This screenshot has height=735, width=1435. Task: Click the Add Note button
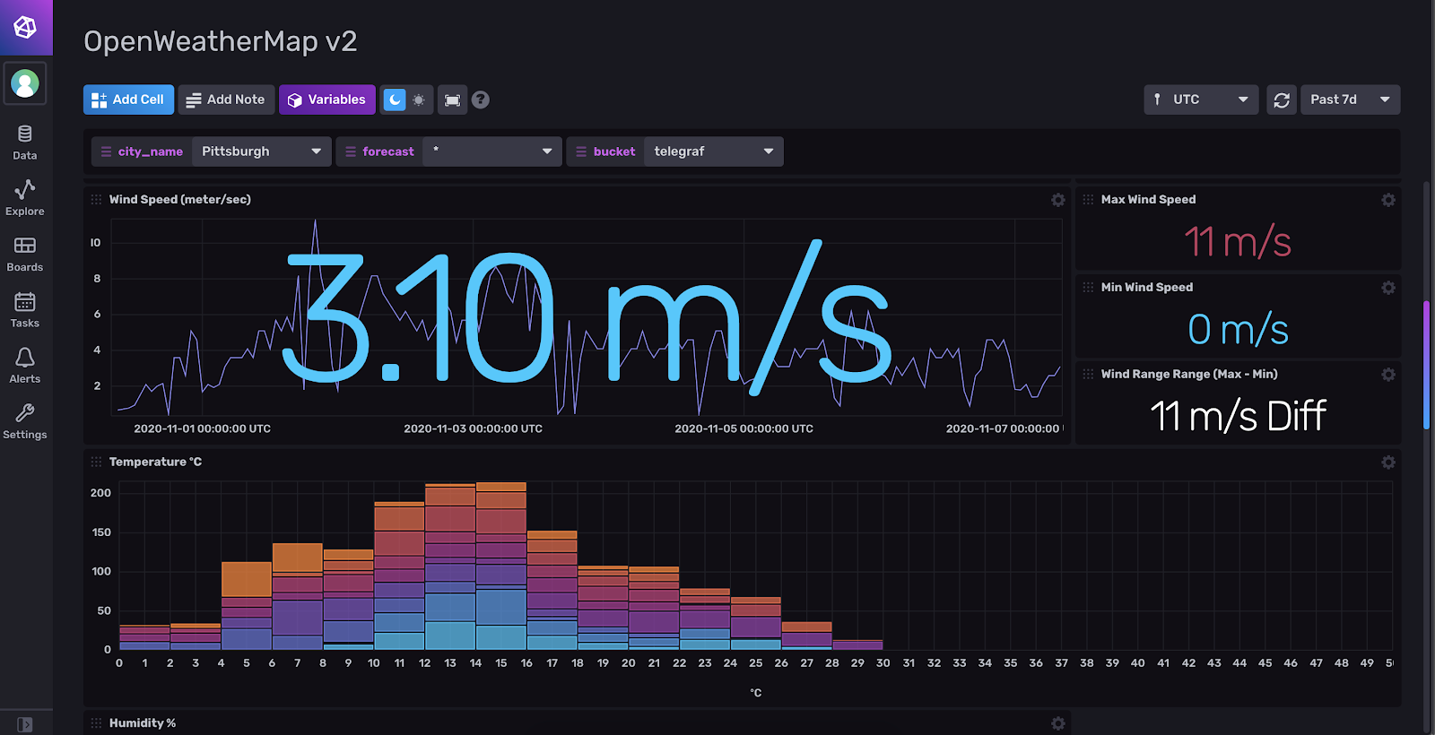tap(226, 99)
